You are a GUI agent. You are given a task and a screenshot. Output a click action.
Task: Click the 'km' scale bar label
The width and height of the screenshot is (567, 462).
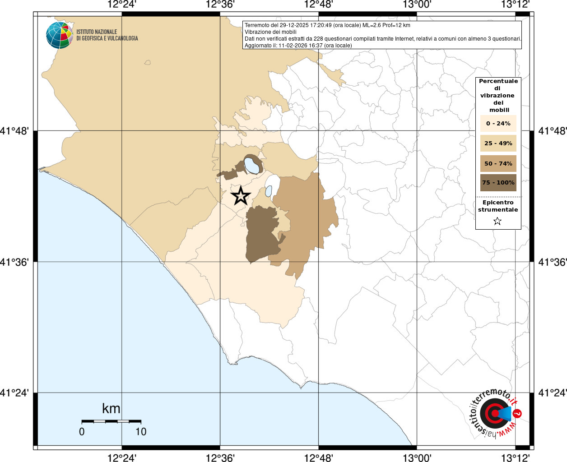(x=111, y=409)
